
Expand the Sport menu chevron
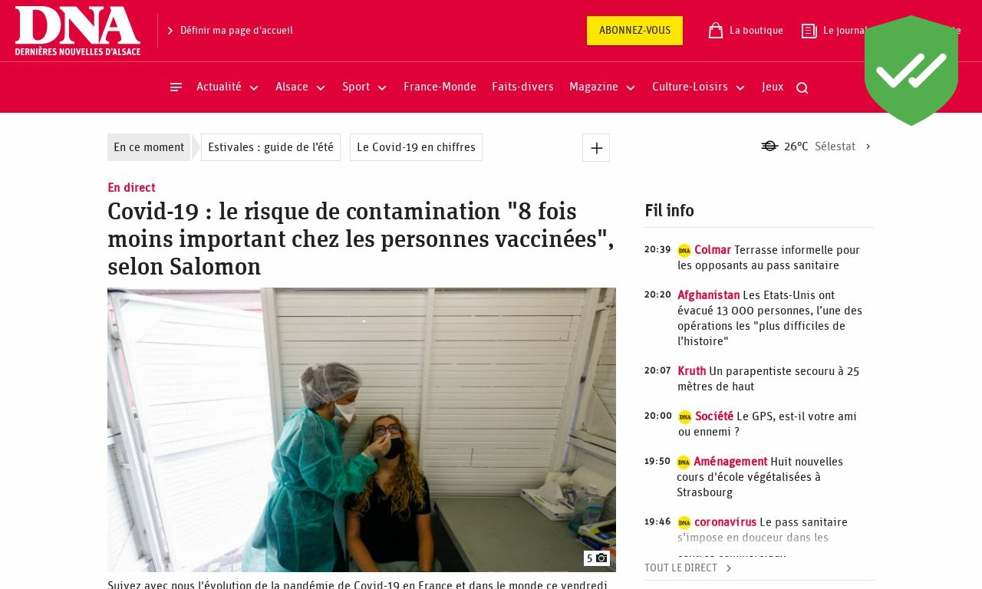pos(382,88)
